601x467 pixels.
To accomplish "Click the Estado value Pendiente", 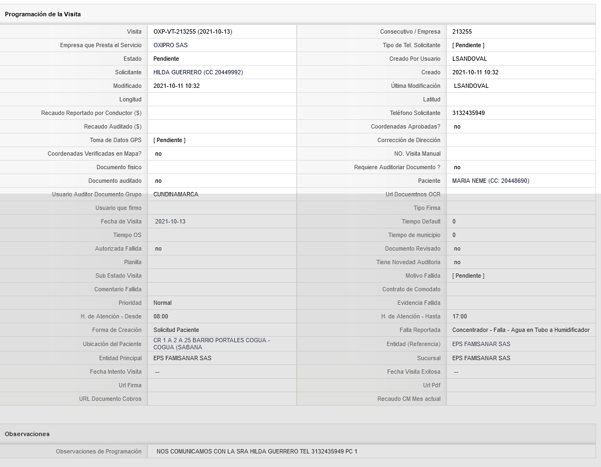I will point(166,59).
